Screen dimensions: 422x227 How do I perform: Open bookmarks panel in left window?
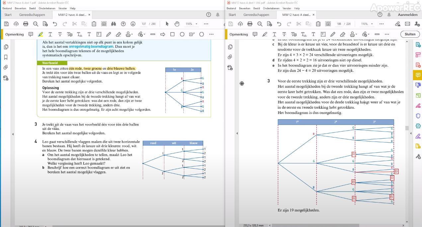[x=6, y=57]
